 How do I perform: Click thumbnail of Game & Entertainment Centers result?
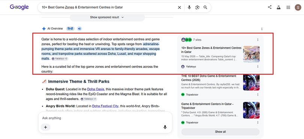coord(251,110)
